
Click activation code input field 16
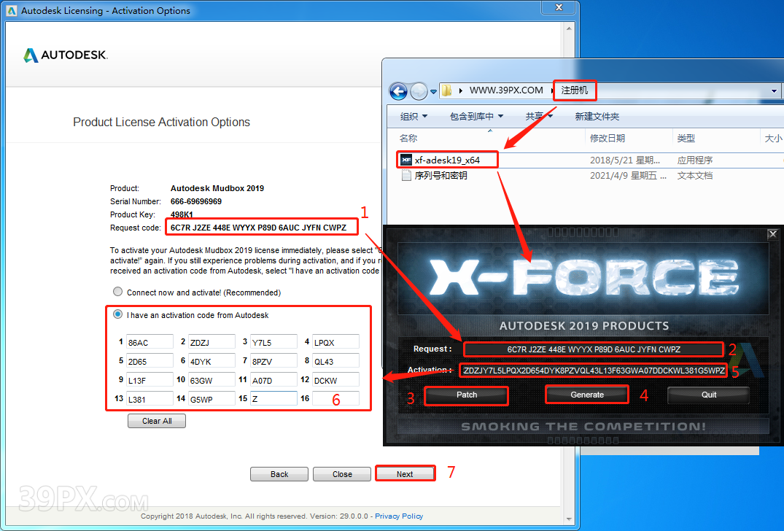click(335, 399)
